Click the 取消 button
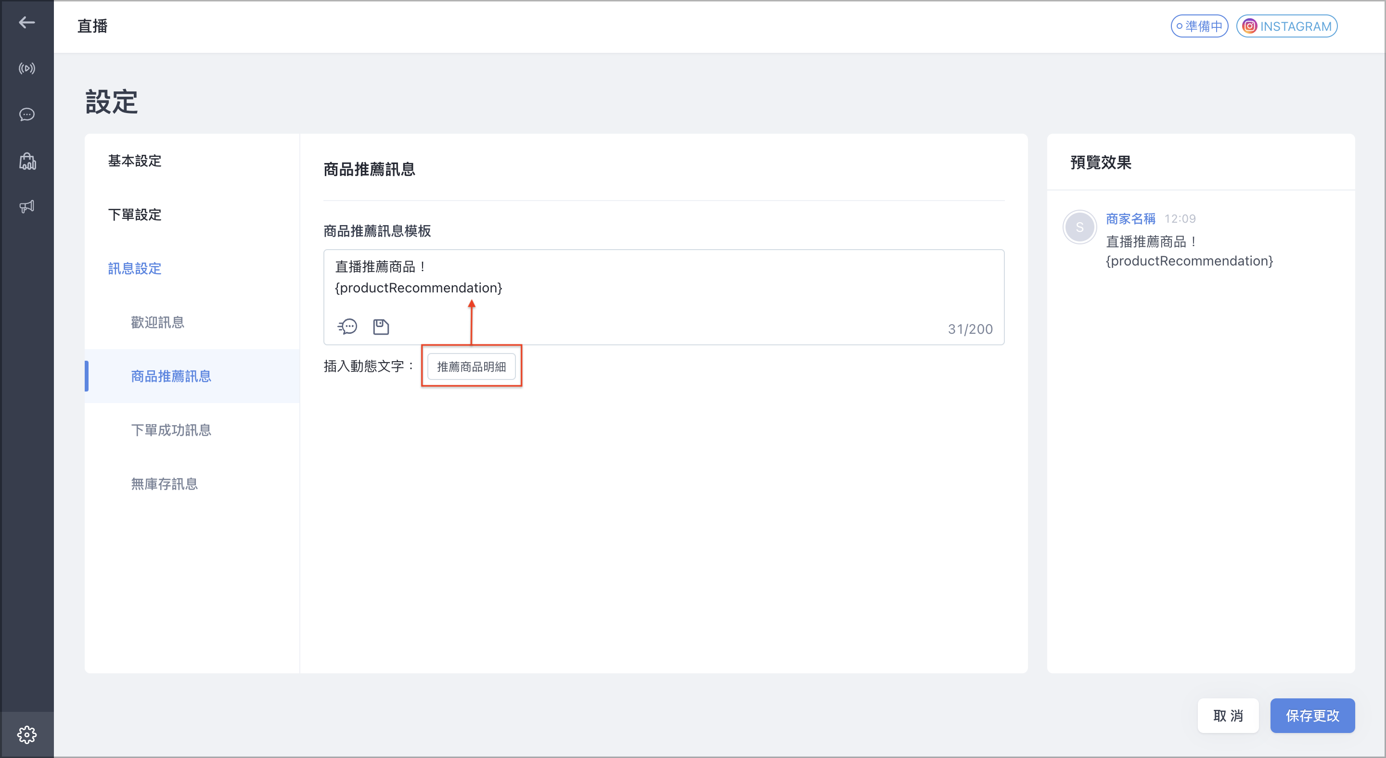The height and width of the screenshot is (758, 1386). (x=1228, y=716)
